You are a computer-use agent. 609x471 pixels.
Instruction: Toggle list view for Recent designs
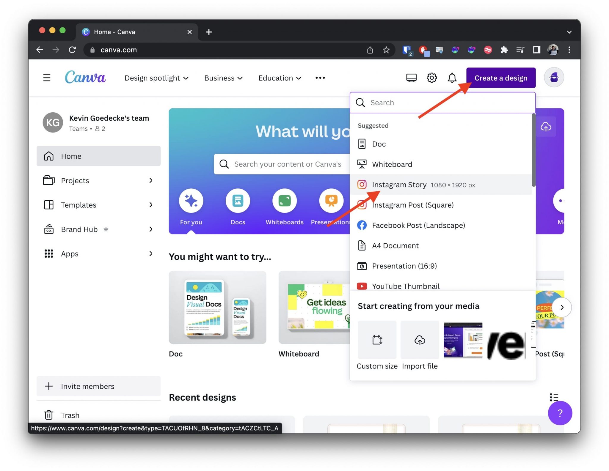click(554, 397)
